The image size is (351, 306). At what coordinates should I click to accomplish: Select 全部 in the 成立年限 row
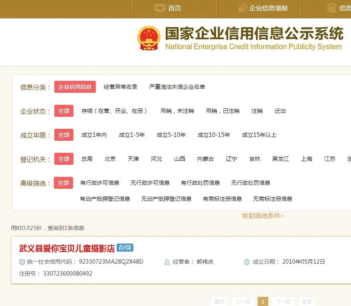coord(64,135)
